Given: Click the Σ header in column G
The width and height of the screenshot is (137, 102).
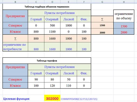Looking at the screenshot, I should point(102,19).
